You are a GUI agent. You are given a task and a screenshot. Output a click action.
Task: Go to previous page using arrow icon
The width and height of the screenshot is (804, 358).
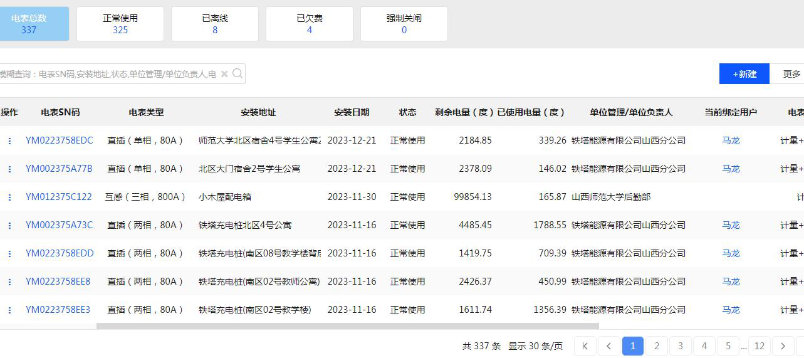(609, 346)
